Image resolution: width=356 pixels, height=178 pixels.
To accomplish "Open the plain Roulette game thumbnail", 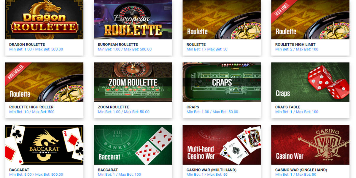I will pos(222,20).
